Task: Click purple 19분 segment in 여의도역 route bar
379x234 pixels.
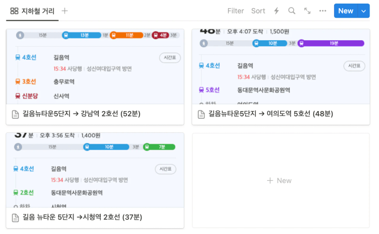Action: pos(331,43)
